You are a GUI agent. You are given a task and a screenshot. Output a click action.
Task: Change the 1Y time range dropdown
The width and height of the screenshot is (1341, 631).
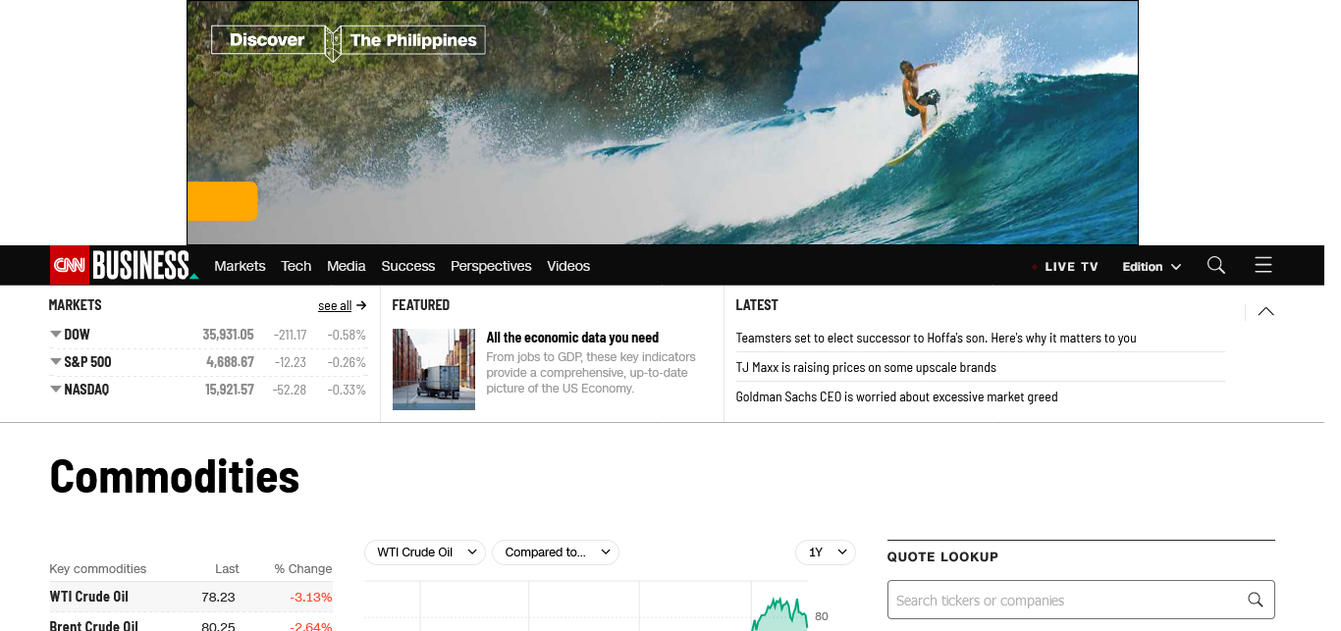tap(825, 552)
